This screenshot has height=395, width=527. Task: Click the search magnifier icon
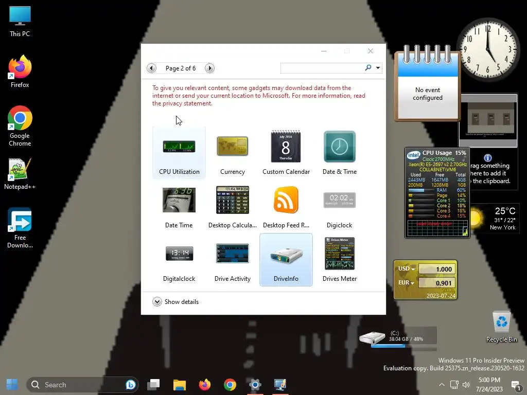[368, 68]
